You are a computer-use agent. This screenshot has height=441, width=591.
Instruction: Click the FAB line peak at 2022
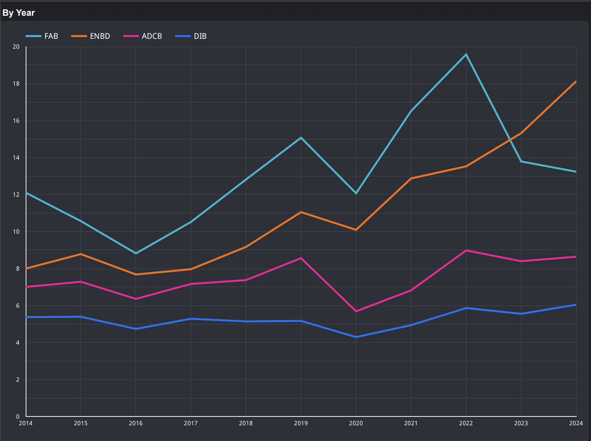click(466, 54)
